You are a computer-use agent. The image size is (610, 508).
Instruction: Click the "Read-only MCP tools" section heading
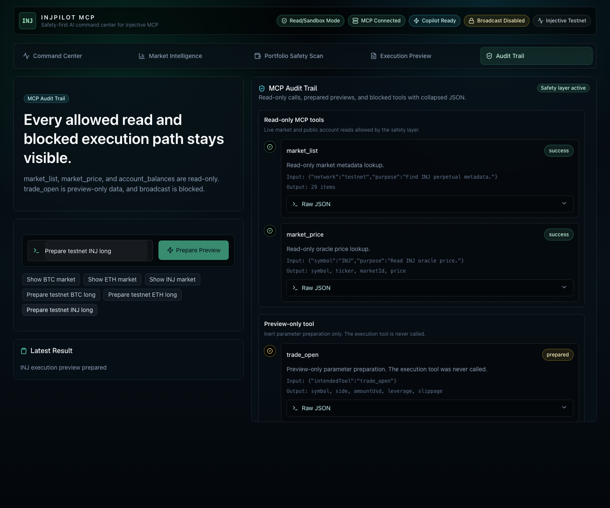coord(294,120)
